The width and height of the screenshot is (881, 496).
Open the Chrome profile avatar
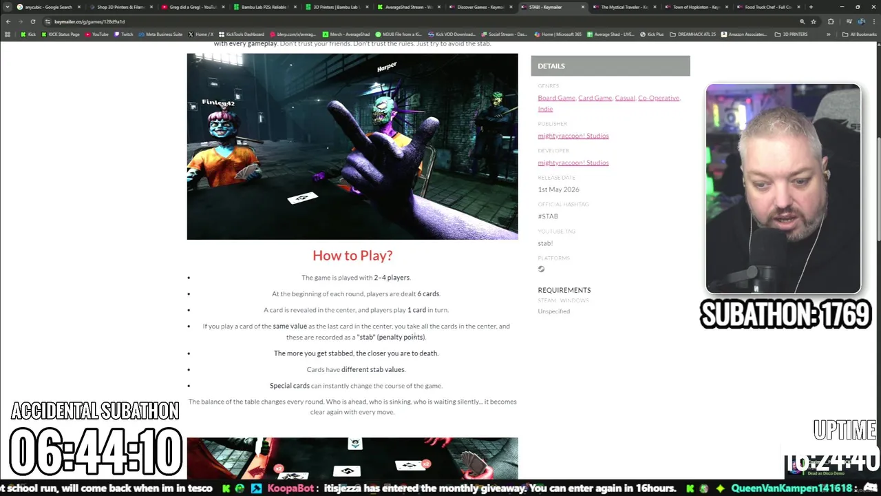click(x=861, y=21)
